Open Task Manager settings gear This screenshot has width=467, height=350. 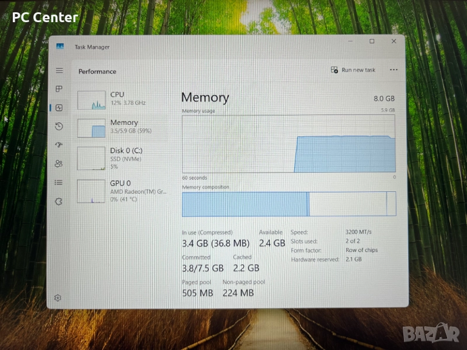pyautogui.click(x=58, y=297)
